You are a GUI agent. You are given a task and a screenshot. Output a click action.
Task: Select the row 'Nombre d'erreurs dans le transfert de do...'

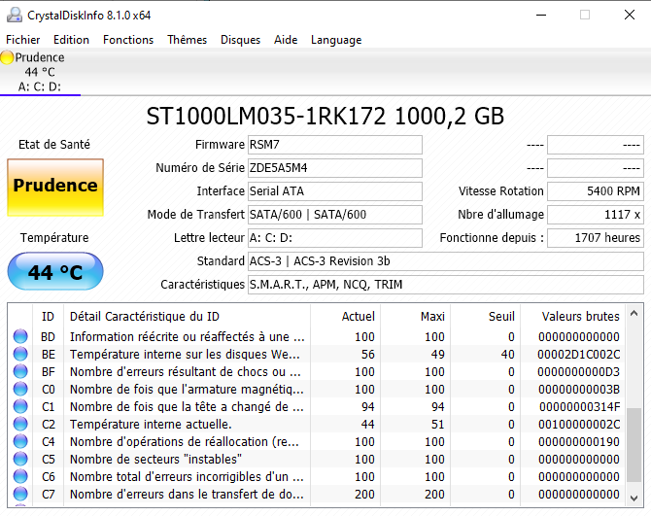(317, 494)
